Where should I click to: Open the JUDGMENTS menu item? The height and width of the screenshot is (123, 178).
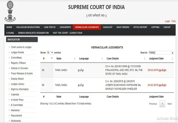[x=65, y=27]
